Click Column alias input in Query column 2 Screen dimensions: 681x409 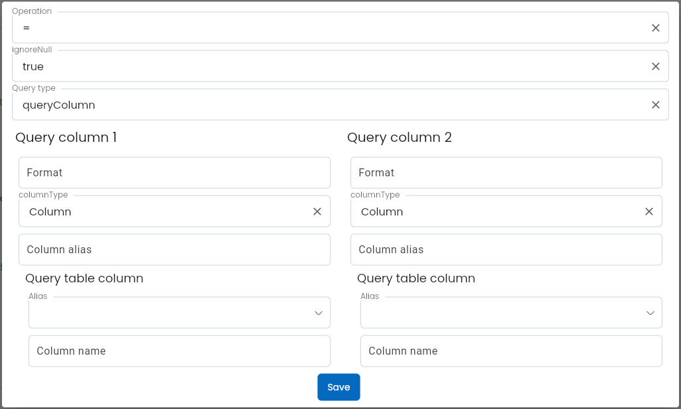[506, 249]
